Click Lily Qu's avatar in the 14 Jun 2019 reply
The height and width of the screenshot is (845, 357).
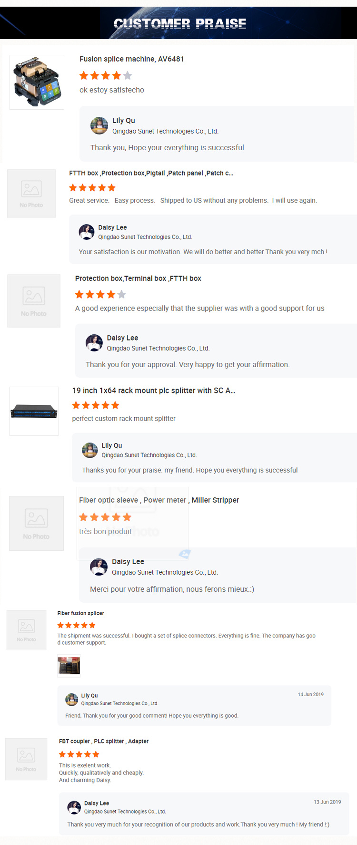click(x=72, y=699)
